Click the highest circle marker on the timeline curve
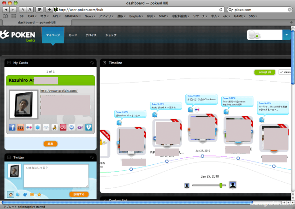The width and height of the screenshot is (295, 209). (202, 156)
